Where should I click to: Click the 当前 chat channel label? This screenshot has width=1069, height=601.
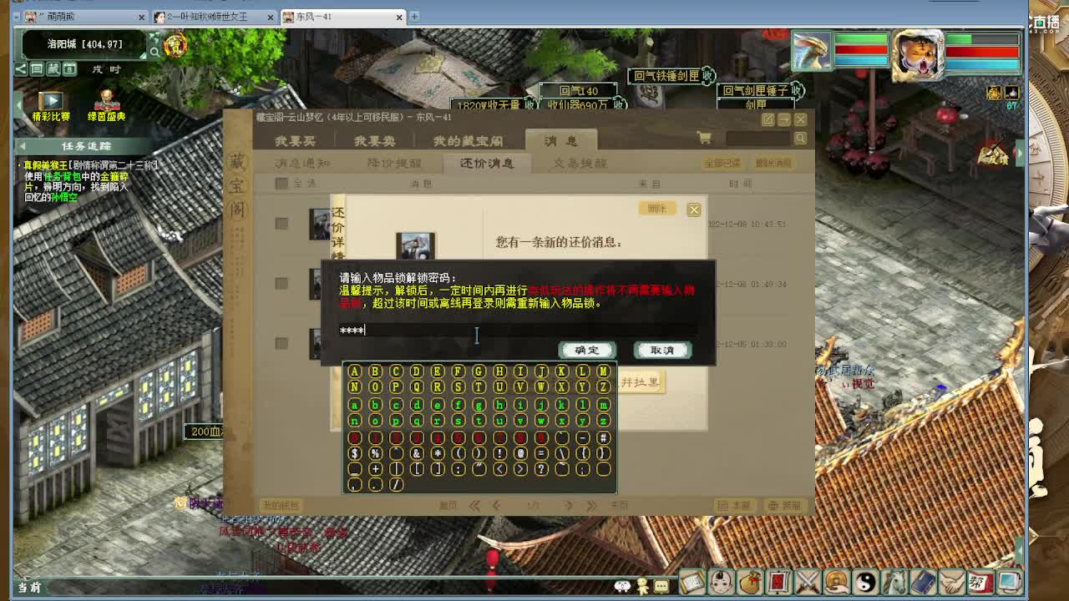[29, 588]
